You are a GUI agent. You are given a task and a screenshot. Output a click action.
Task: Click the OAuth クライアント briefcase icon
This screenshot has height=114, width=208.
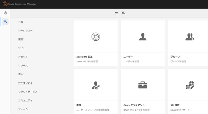tap(143, 85)
